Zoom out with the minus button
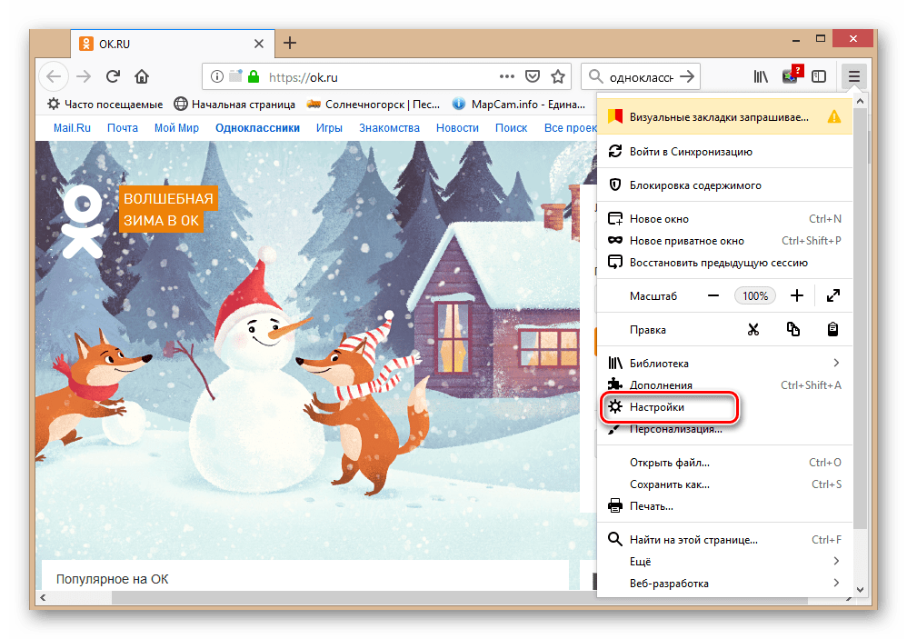This screenshot has width=907, height=639. pyautogui.click(x=713, y=295)
